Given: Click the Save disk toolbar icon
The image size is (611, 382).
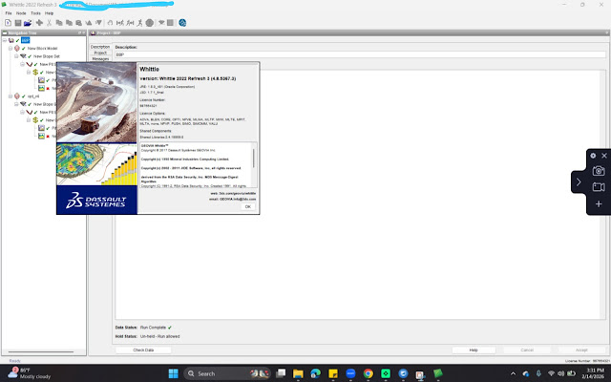Looking at the screenshot, I should pos(18,23).
